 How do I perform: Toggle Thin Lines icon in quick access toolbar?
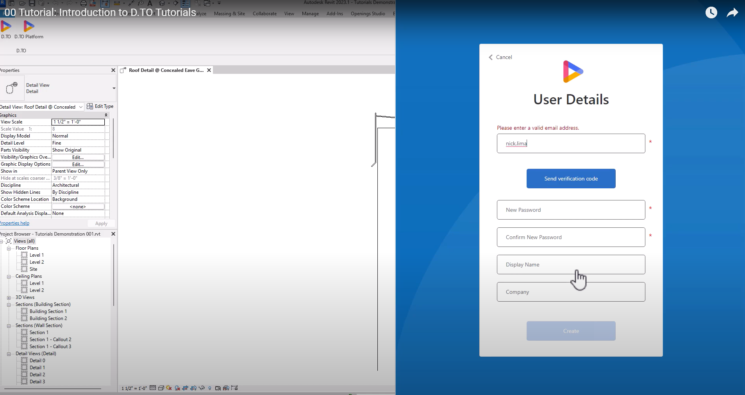(x=186, y=3)
